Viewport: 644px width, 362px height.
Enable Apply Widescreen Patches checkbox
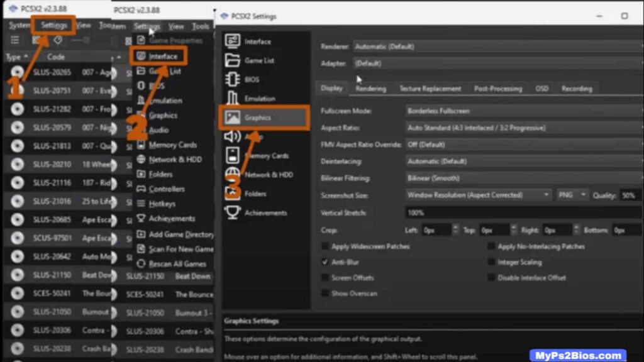point(325,246)
